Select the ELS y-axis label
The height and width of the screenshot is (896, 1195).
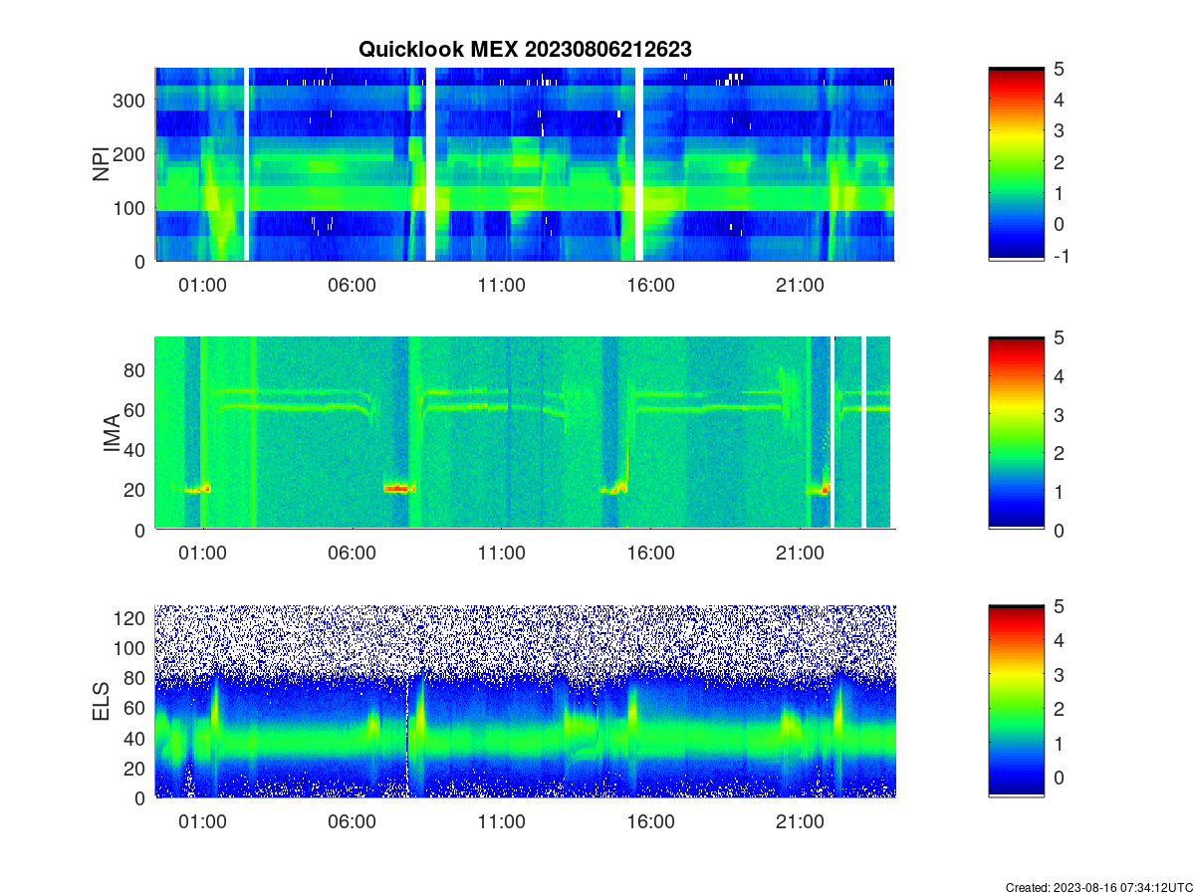[x=101, y=702]
